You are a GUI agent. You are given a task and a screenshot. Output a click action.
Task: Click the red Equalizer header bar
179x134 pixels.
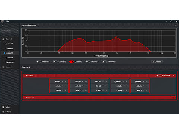[x=99, y=76]
